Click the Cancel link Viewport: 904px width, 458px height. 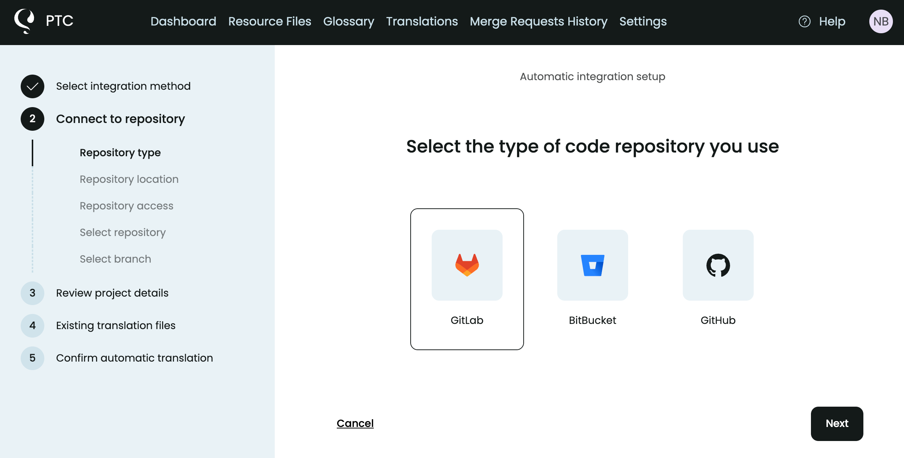point(355,423)
